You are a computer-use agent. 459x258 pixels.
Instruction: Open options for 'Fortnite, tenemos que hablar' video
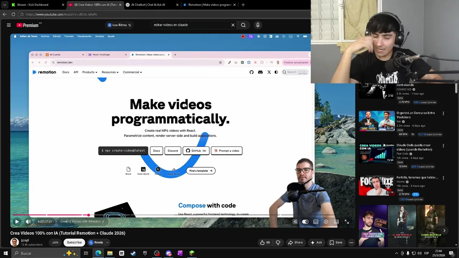[443, 178]
